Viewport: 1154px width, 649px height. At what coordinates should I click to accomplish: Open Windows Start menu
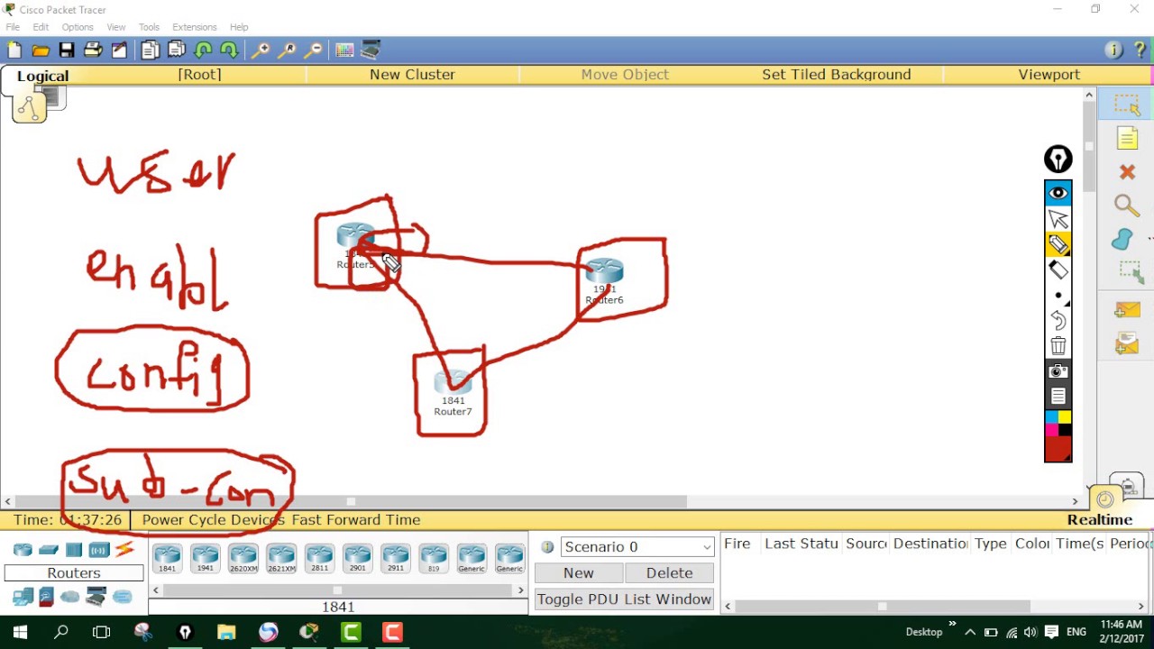point(20,632)
